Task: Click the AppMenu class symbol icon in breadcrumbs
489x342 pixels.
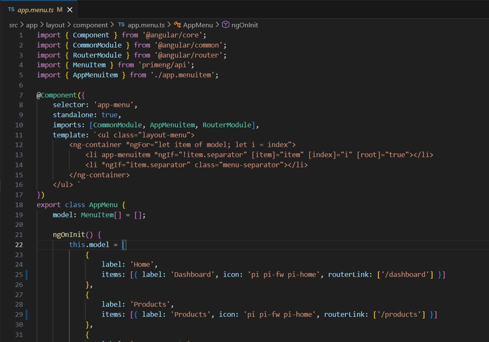Action: pyautogui.click(x=177, y=25)
